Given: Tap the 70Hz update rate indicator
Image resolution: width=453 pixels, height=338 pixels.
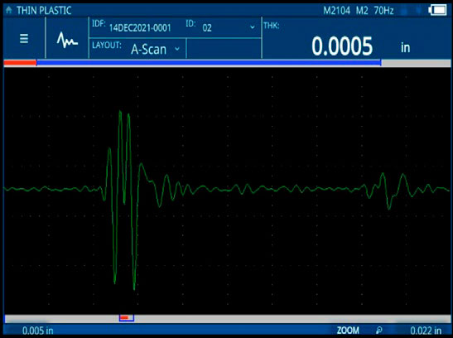Looking at the screenshot, I should (383, 11).
